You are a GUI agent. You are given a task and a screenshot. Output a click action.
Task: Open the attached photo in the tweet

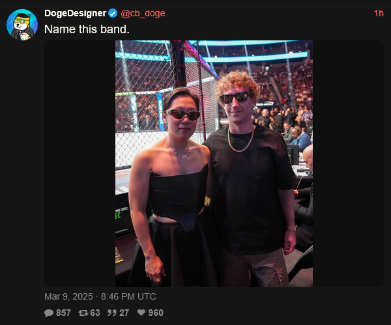pyautogui.click(x=214, y=163)
